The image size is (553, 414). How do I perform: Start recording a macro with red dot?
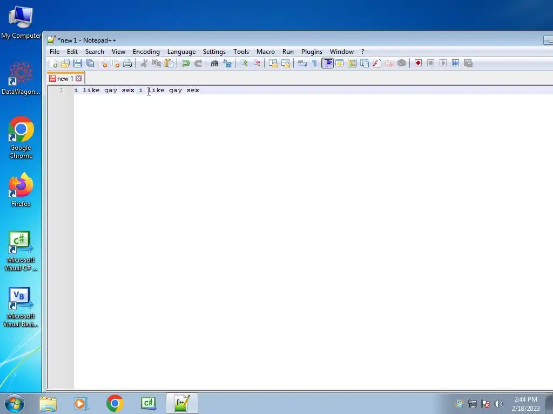click(x=419, y=64)
